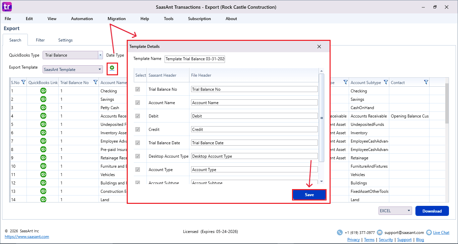Open the Export Template dropdown
Image resolution: width=458 pixels, height=244 pixels.
(100, 69)
